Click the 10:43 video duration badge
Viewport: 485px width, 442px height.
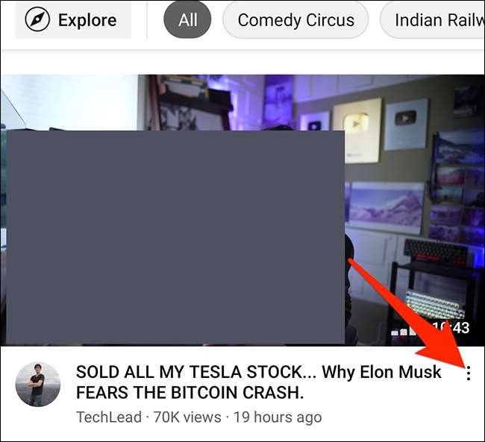tap(451, 328)
